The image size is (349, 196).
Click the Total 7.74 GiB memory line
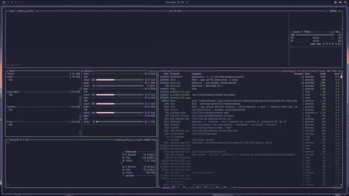[x=44, y=74]
